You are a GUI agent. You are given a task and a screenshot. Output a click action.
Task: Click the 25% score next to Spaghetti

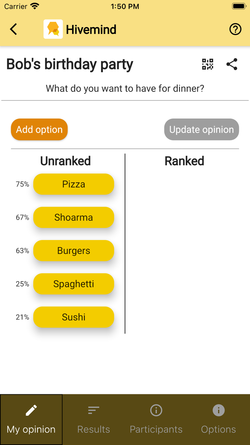point(22,284)
